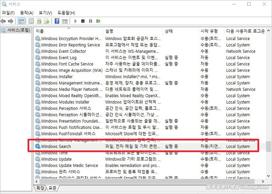272x194 pixels.
Task: Select Windows Management Instrume... row
Action: (x=150, y=83)
